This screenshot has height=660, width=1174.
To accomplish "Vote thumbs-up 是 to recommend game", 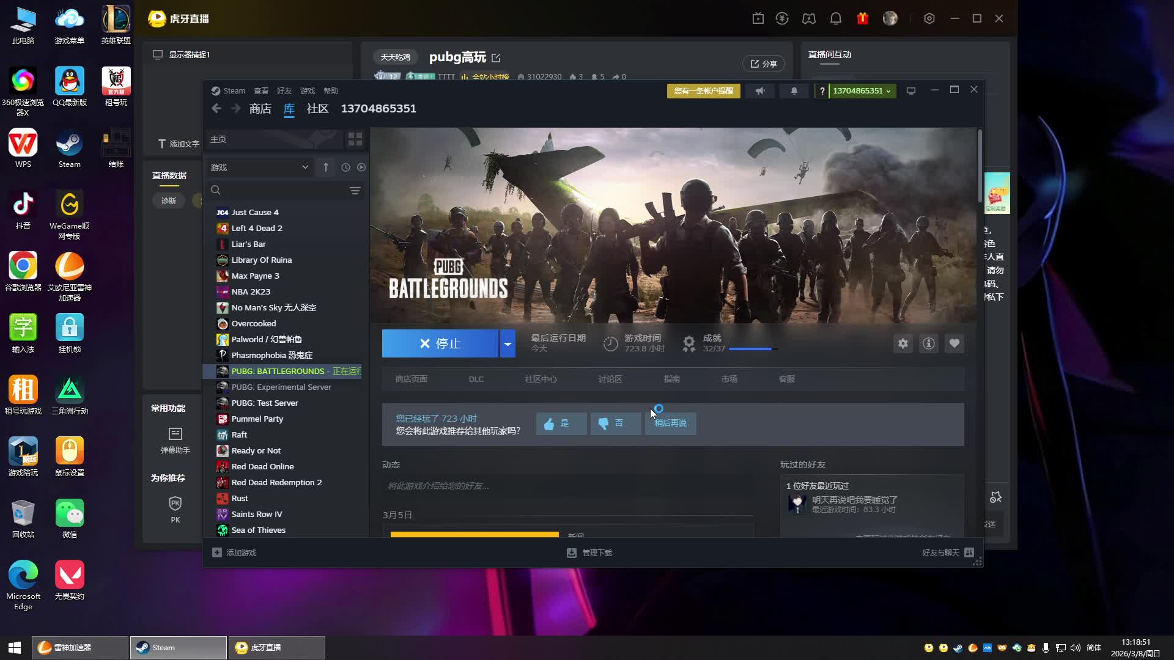I will point(561,423).
